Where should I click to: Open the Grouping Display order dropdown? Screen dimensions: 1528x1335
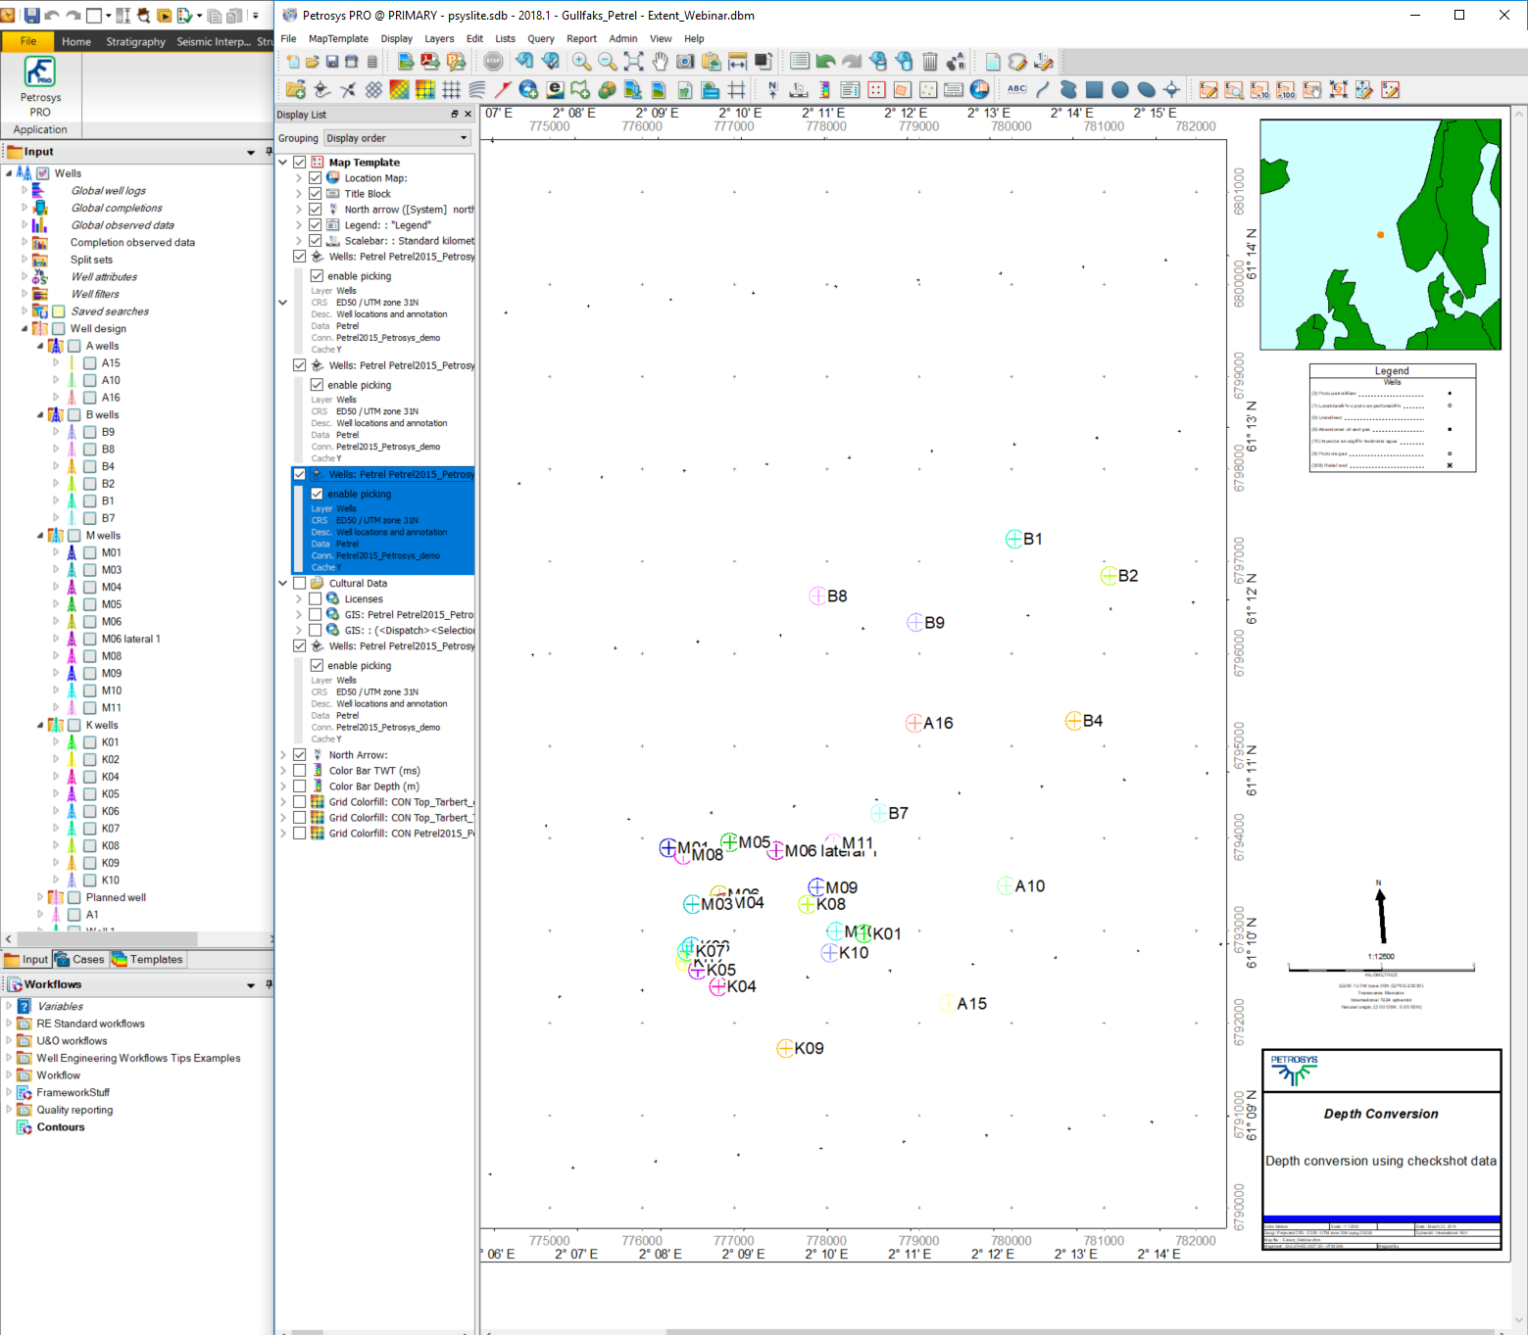click(x=397, y=138)
